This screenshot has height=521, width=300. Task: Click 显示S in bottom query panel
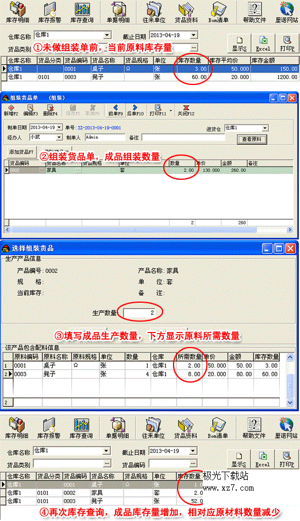(239, 460)
